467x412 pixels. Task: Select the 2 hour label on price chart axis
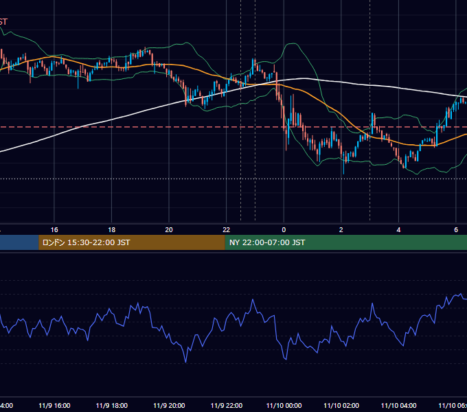click(341, 230)
